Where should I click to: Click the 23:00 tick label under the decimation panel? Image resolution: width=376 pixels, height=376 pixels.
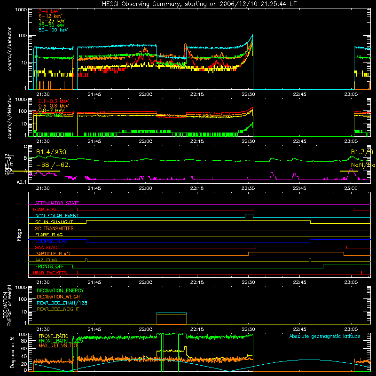click(351, 329)
